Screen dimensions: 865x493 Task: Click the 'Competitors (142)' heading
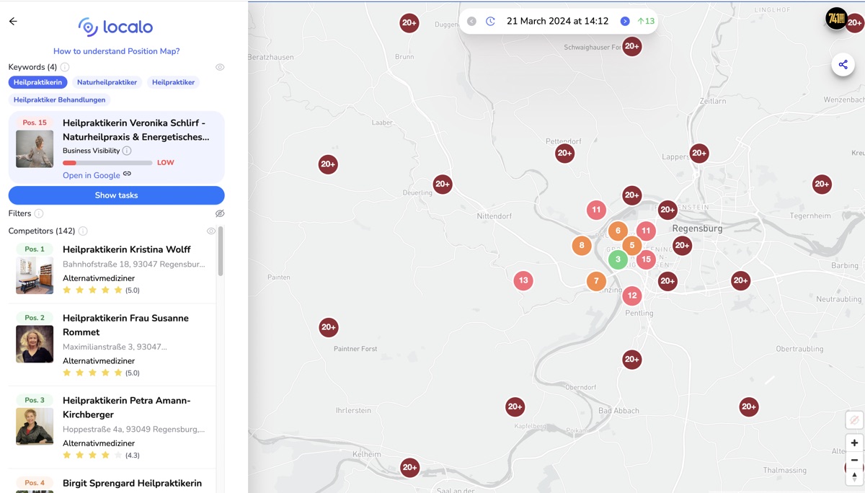42,231
